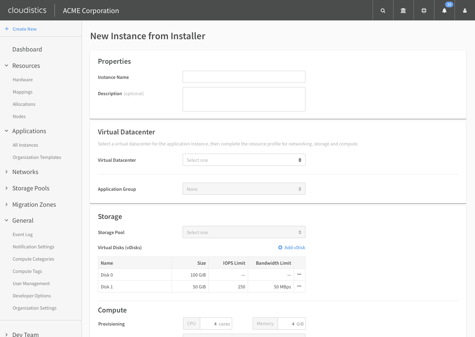Click the CPU cores value field
The height and width of the screenshot is (337, 475).
point(216,324)
